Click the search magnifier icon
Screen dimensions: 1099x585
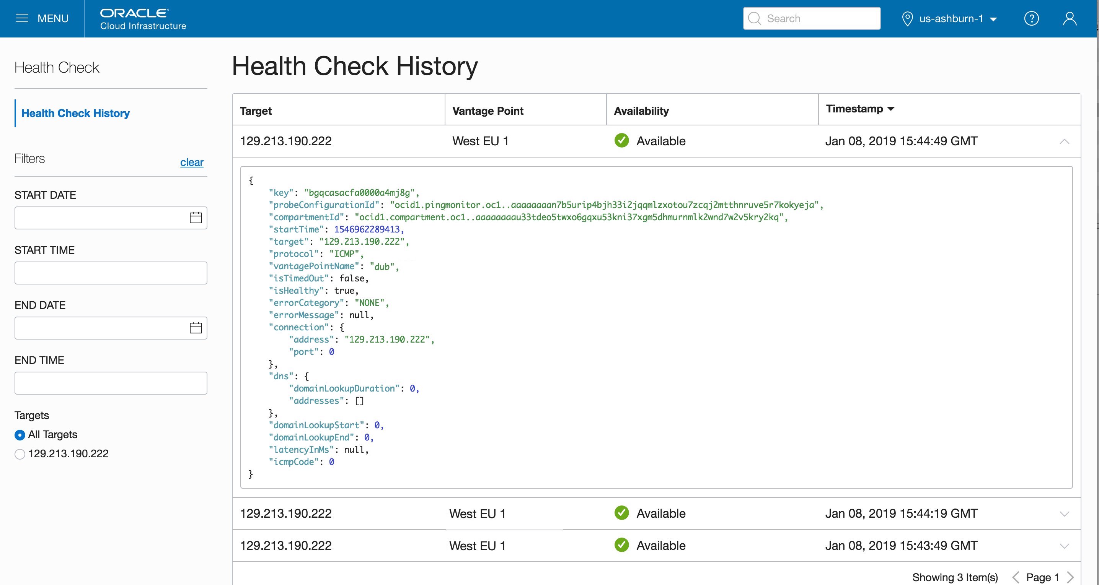pos(754,18)
